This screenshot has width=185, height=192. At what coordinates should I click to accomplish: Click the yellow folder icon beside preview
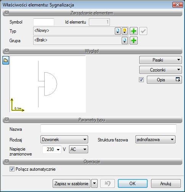click(x=6, y=60)
